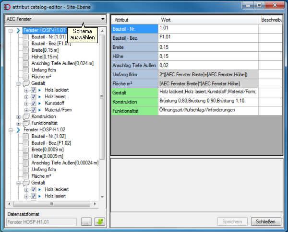Collapse the Fenster HOSP-H1.02 tree node

click(11, 130)
